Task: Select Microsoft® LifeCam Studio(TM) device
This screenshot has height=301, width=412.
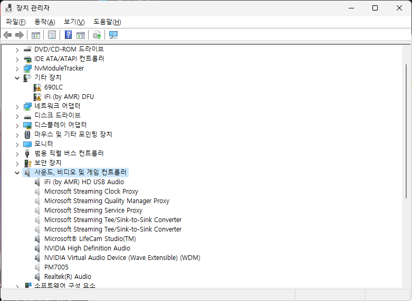Action: click(90, 239)
